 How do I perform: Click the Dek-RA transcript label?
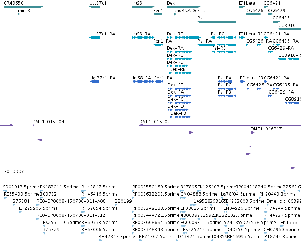[175, 48]
